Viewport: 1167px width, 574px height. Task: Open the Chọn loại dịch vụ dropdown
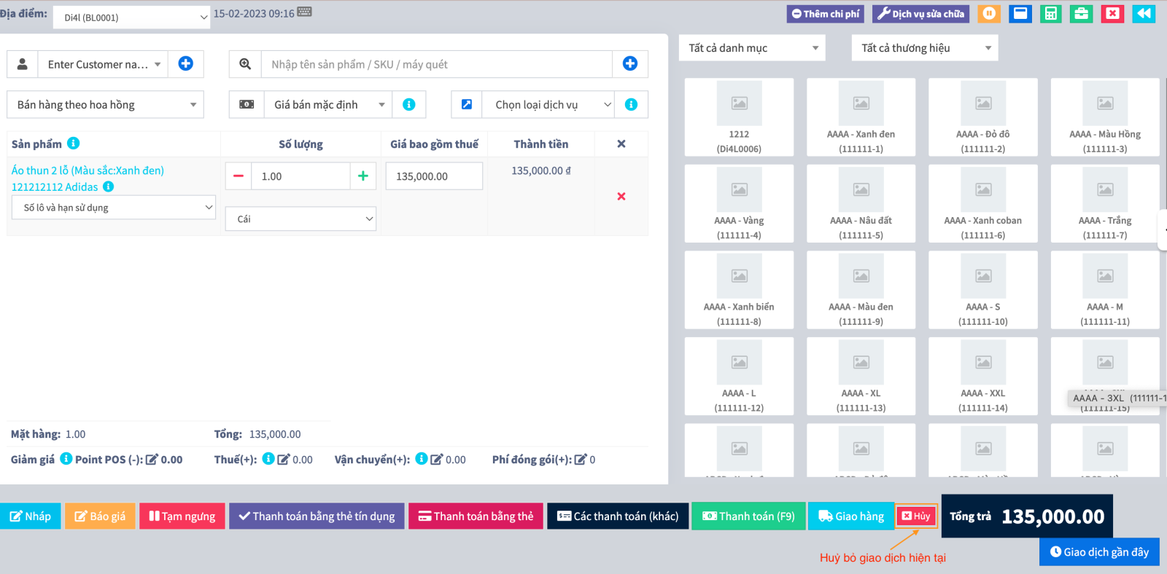pos(548,105)
